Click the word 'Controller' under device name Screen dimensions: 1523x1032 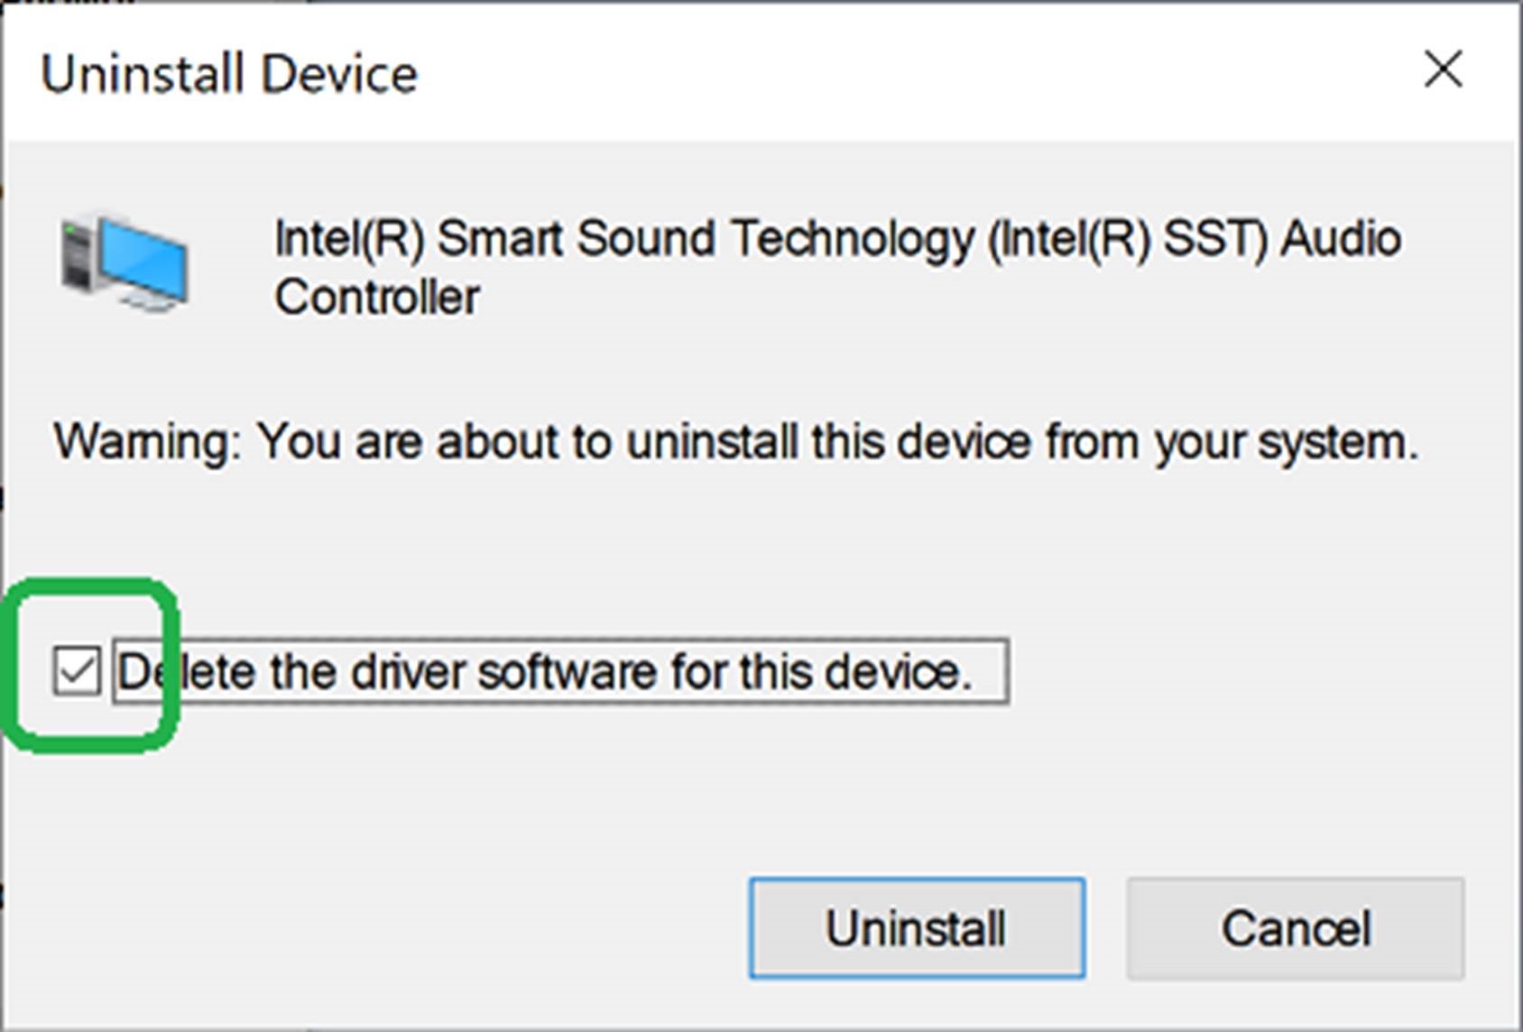(377, 298)
